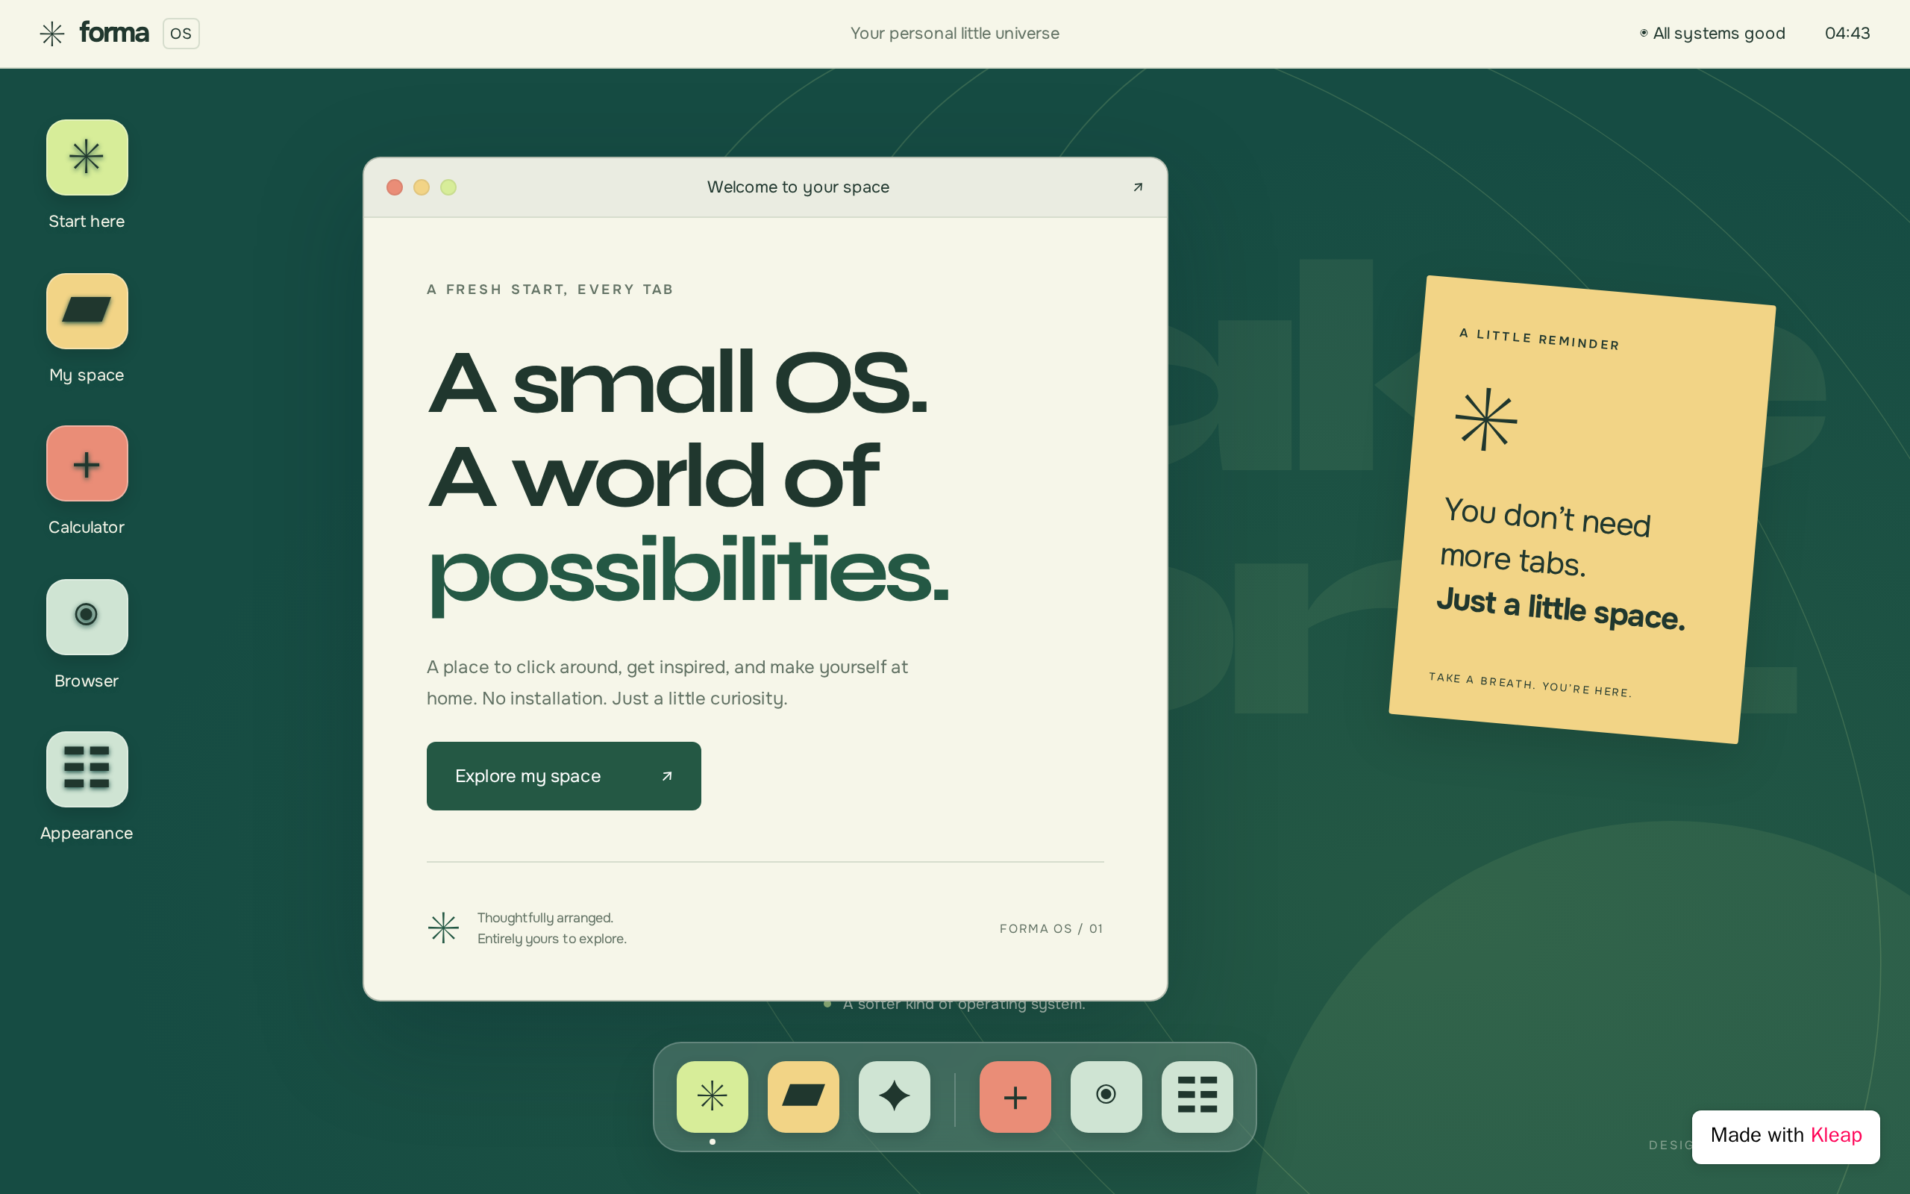Click the 04:43 clock in top bar

pyautogui.click(x=1847, y=33)
